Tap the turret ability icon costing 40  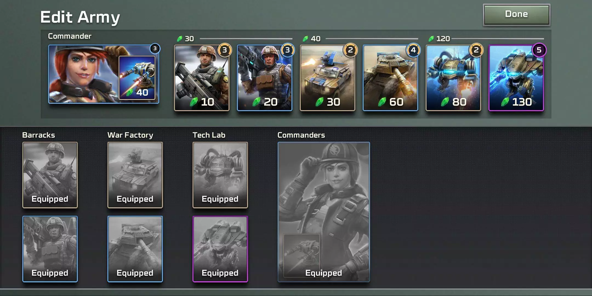point(137,78)
